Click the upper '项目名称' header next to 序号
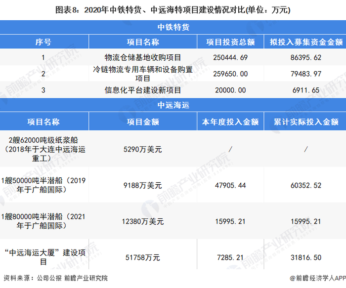The height and width of the screenshot is (288, 346). (x=143, y=42)
